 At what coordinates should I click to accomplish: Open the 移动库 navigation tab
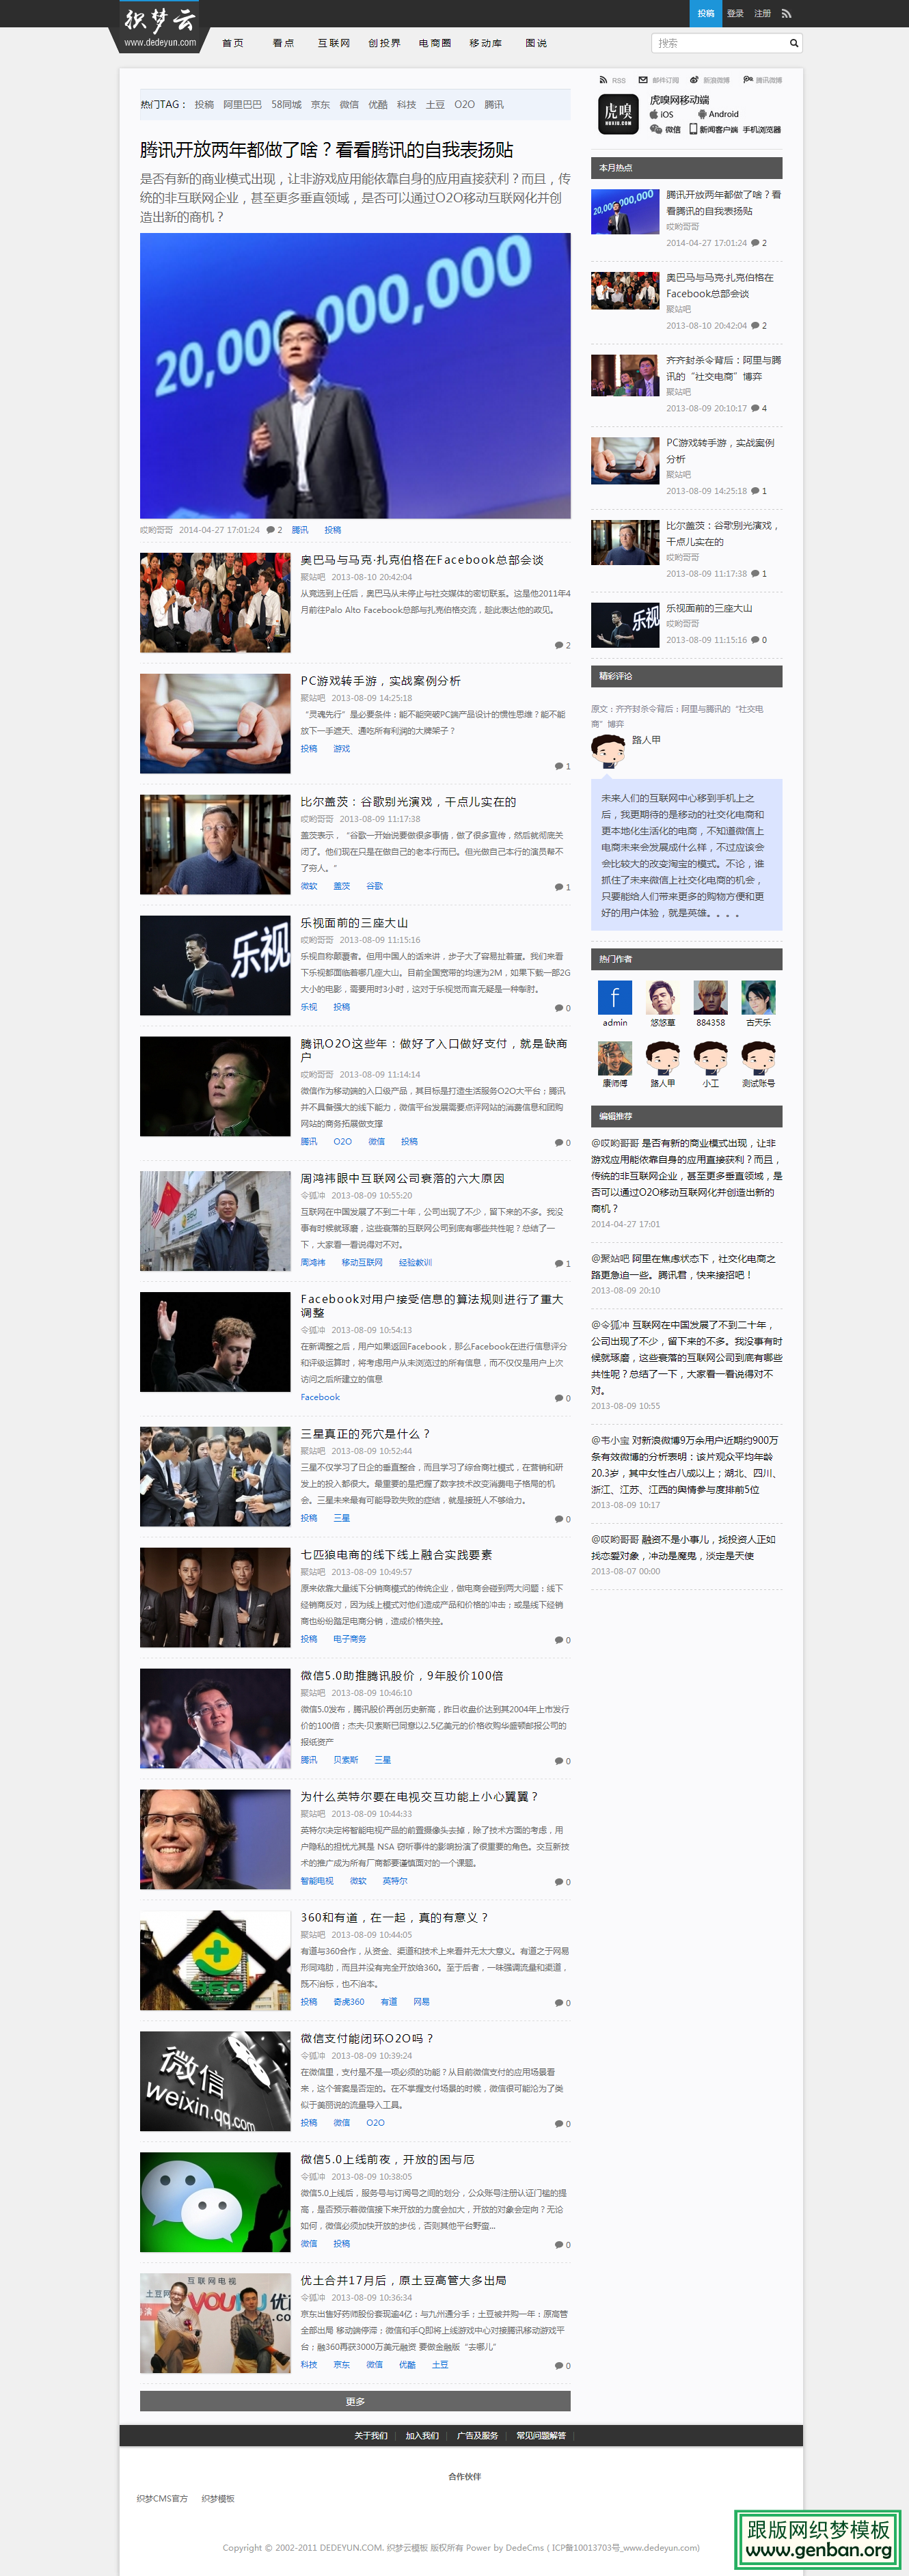[486, 43]
